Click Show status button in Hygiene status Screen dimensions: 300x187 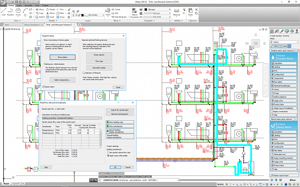pyautogui.click(x=63, y=57)
